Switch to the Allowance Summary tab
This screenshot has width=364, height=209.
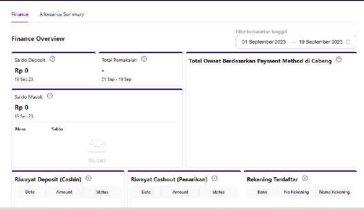coord(62,14)
